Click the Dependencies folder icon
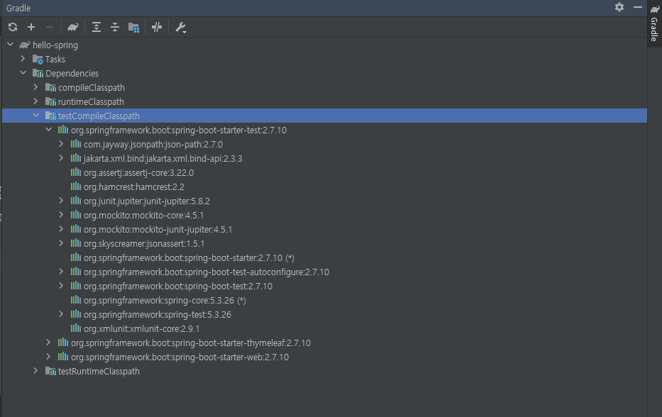662x417 pixels. coord(38,74)
